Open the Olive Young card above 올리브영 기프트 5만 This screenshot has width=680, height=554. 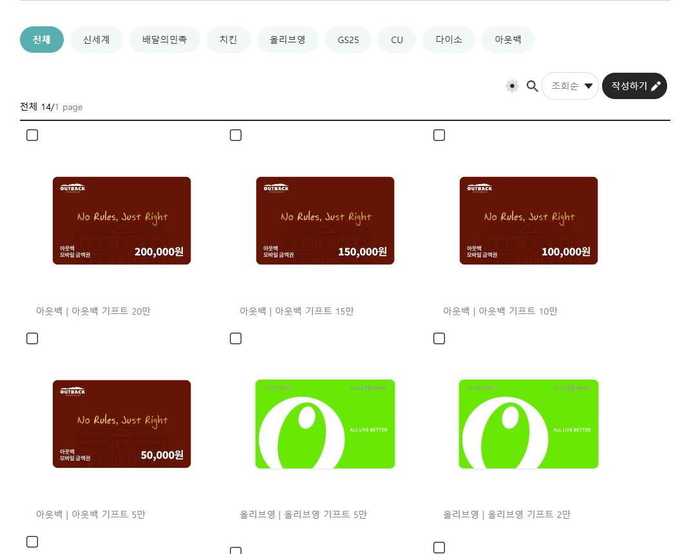[325, 424]
